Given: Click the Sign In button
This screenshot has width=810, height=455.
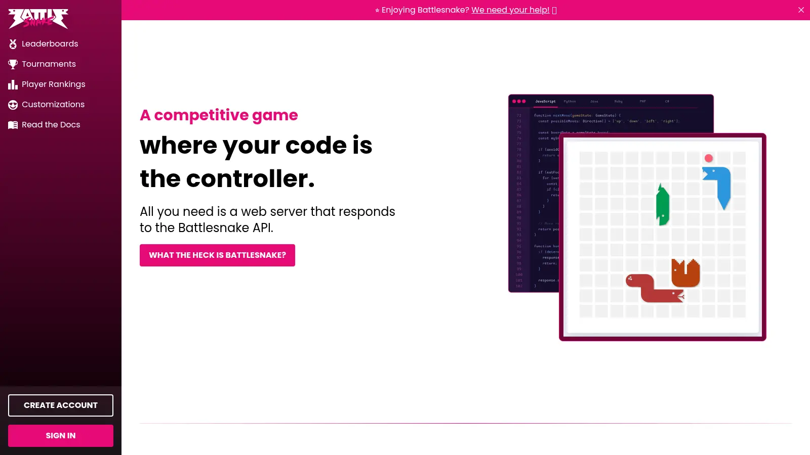Looking at the screenshot, I should pos(61,436).
